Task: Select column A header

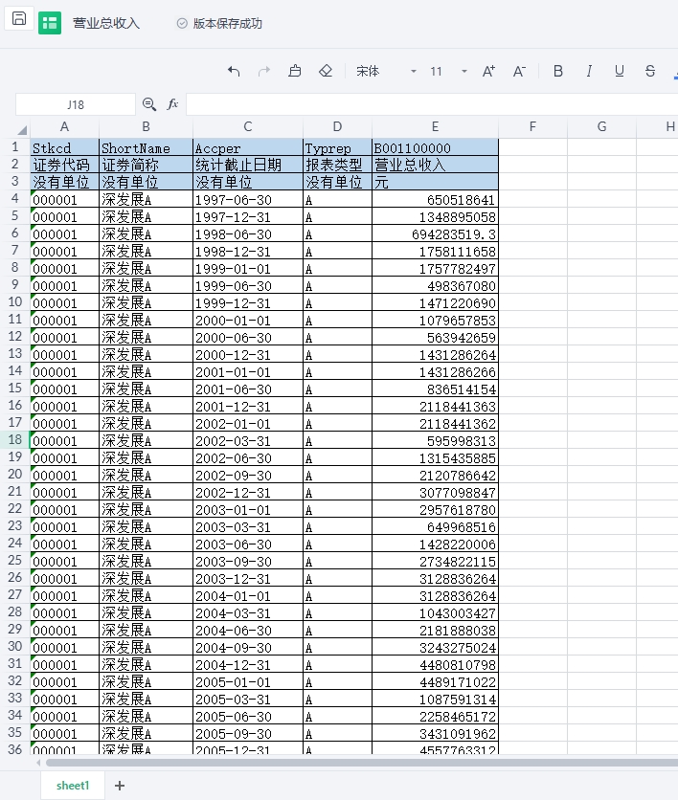Action: coord(64,126)
